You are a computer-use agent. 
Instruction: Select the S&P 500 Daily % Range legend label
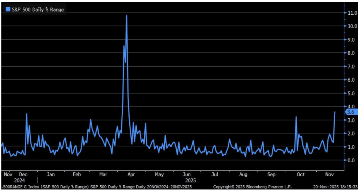(x=38, y=10)
